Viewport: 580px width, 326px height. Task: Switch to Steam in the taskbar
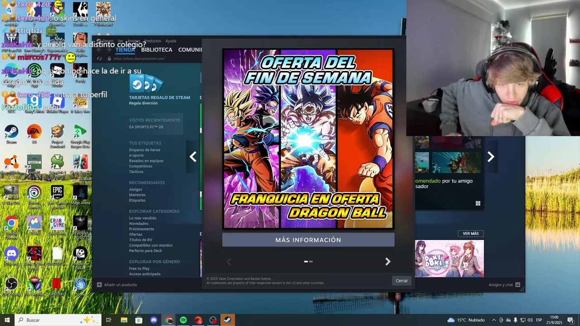[x=228, y=320]
